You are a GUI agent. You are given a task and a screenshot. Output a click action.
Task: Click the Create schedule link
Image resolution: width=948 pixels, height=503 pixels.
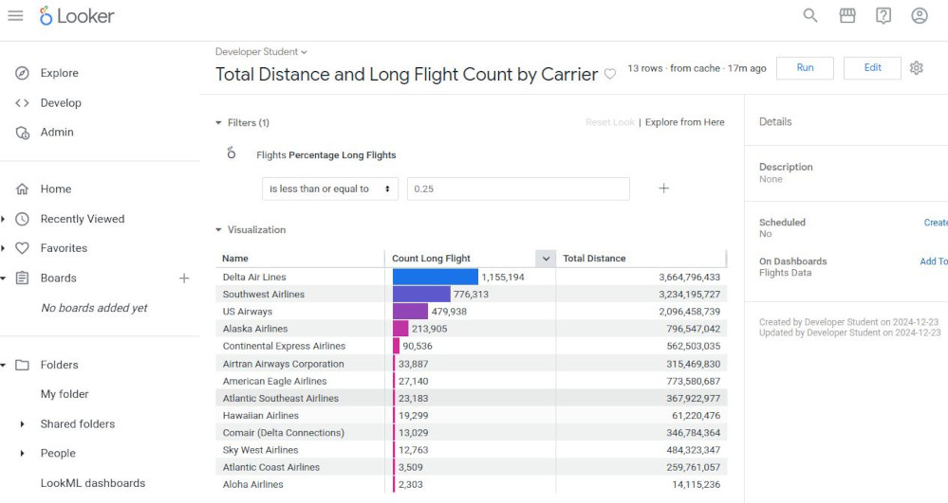coord(936,223)
